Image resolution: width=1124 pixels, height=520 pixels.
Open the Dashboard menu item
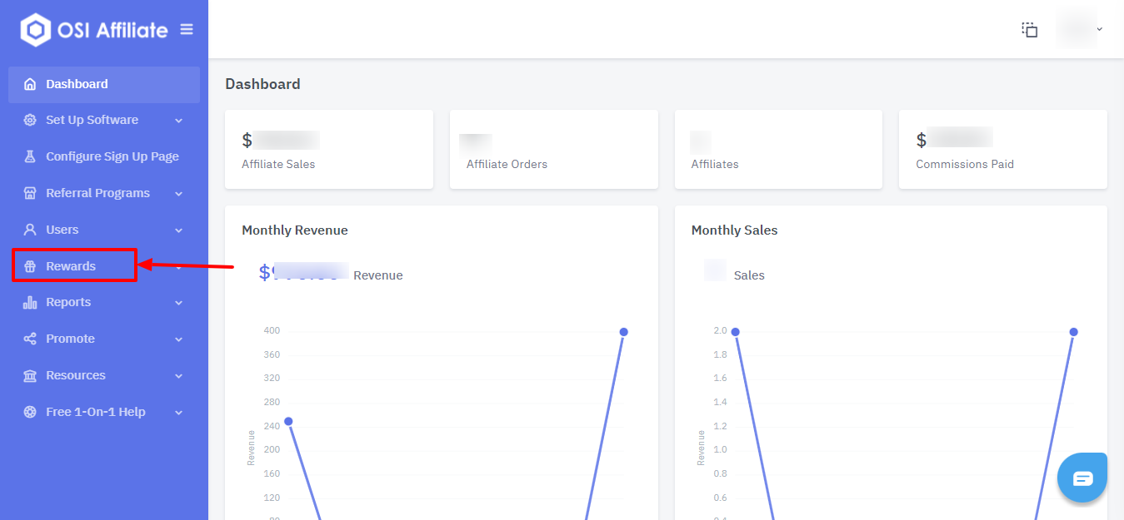(104, 84)
